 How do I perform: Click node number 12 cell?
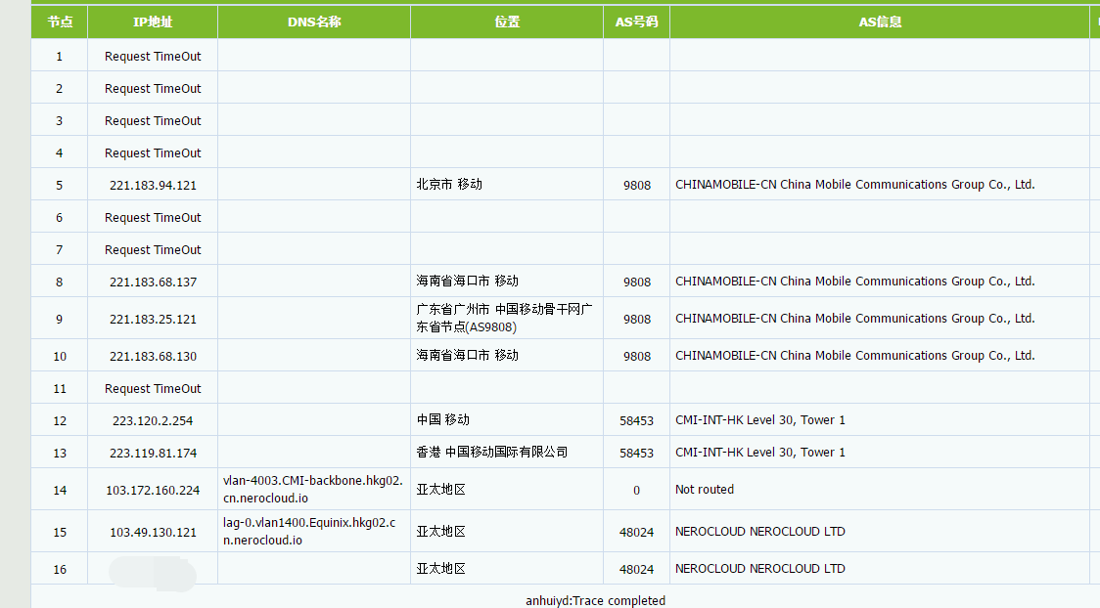[60, 420]
